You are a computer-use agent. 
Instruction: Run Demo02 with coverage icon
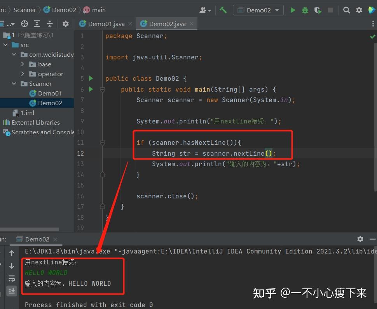(x=318, y=10)
